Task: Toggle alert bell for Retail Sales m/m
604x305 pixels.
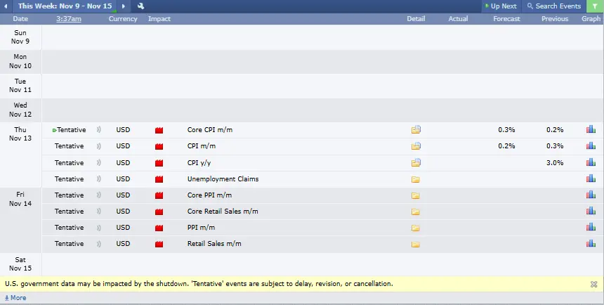Action: [99, 244]
